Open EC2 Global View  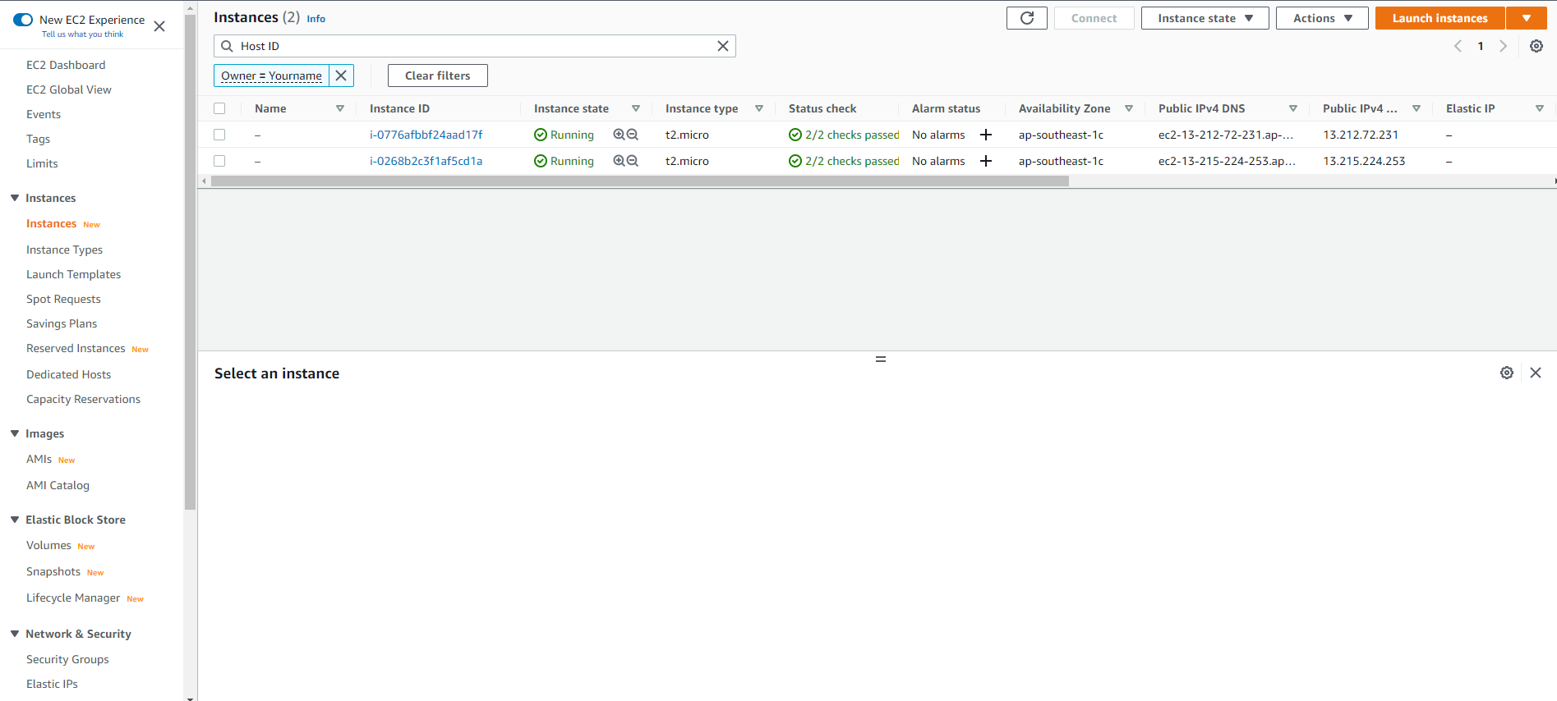click(69, 89)
